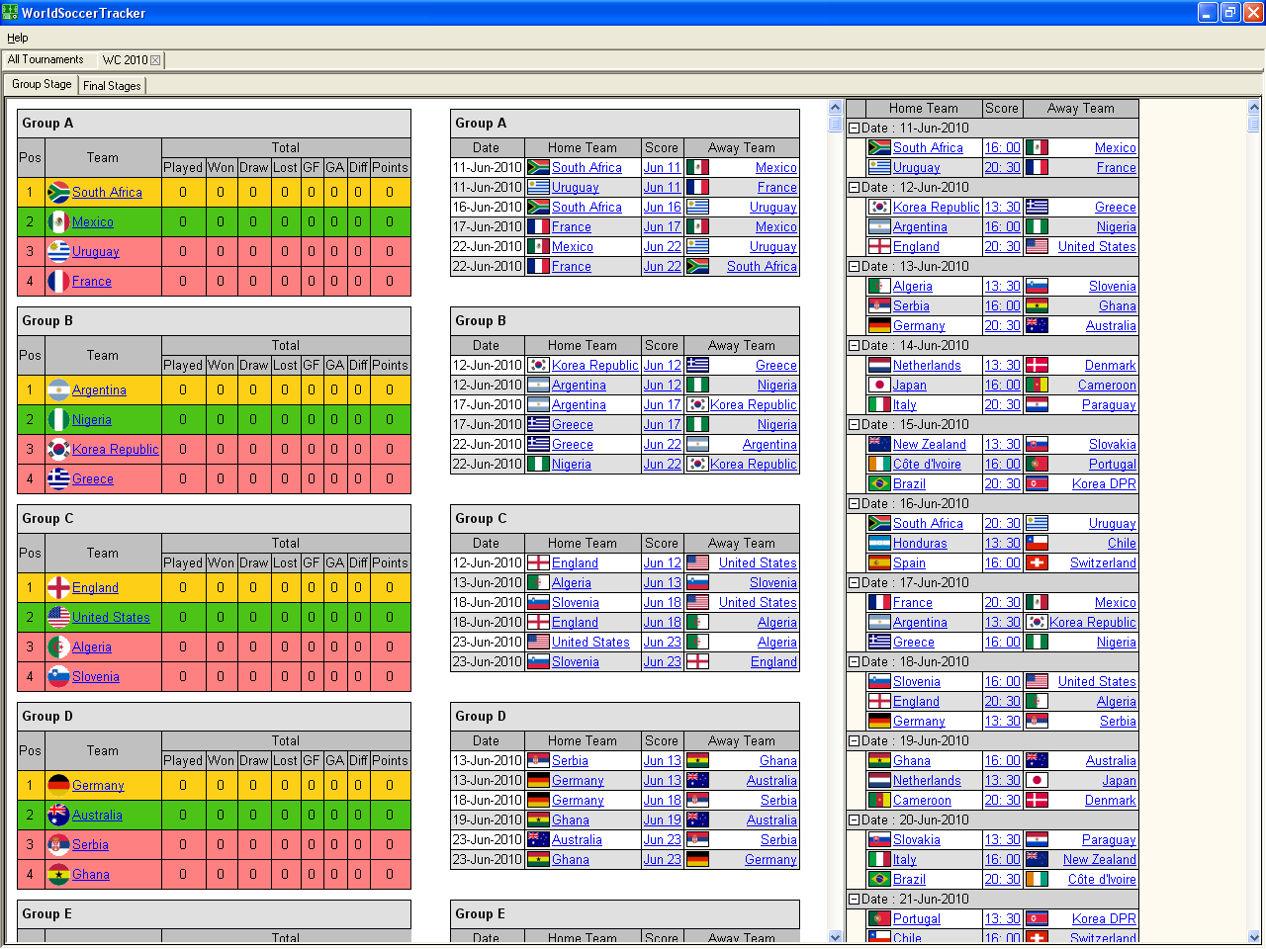Collapse the 12-Jun-2010 date group
Screen dimensions: 1266x949
pos(853,187)
